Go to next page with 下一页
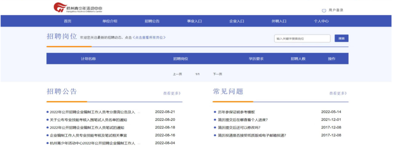This screenshot has width=393, height=161. coord(217,74)
